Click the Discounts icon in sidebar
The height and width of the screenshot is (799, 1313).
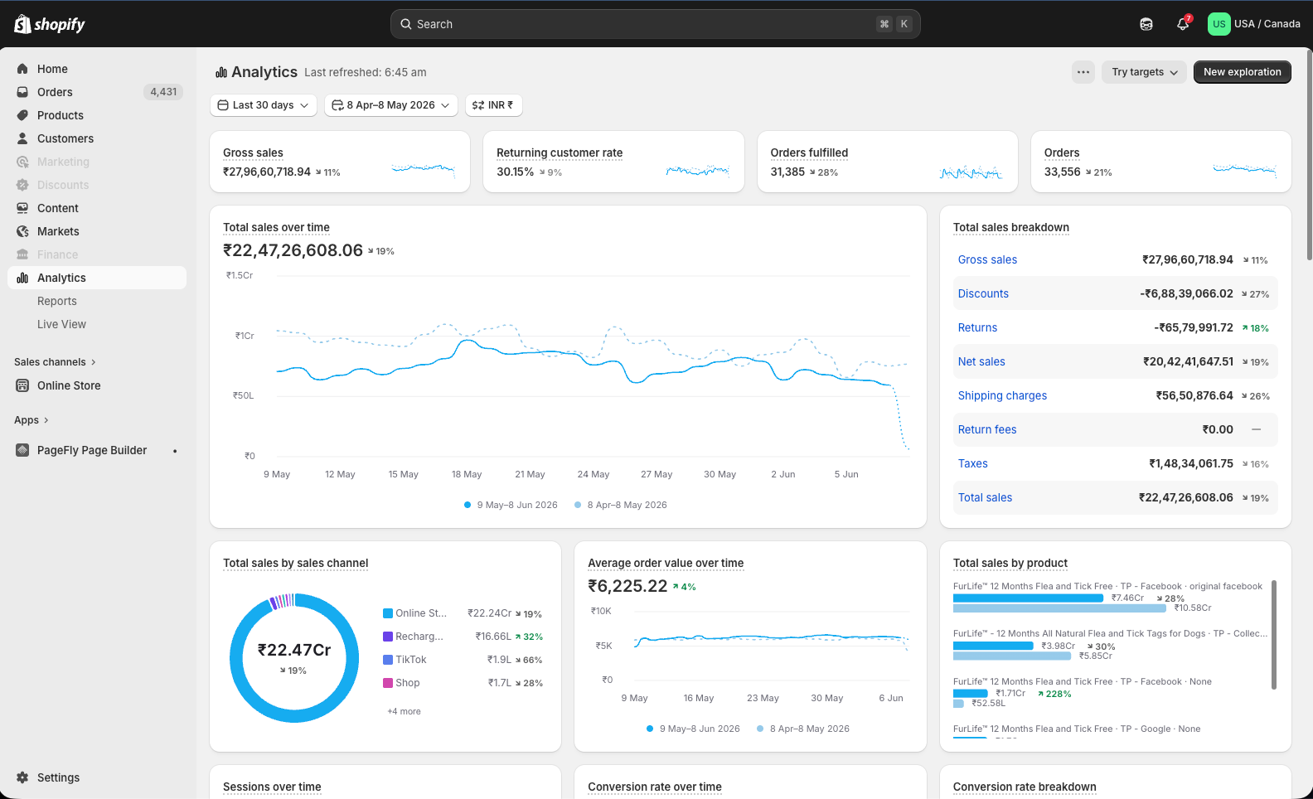click(x=22, y=185)
